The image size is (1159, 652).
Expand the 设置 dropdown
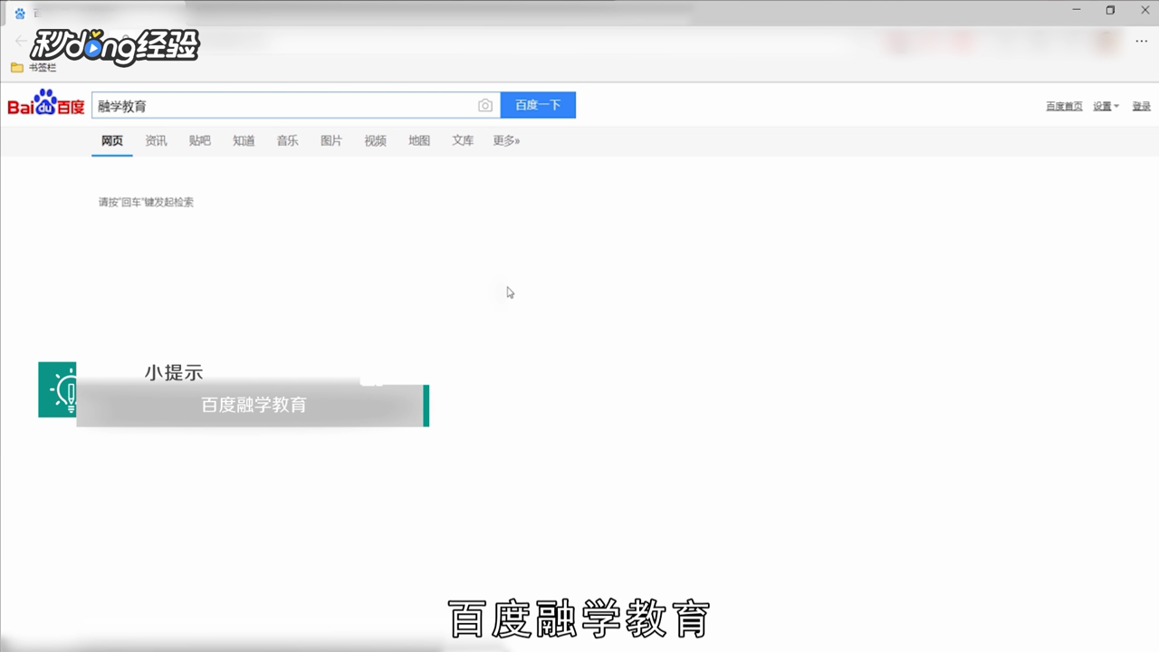pyautogui.click(x=1106, y=106)
